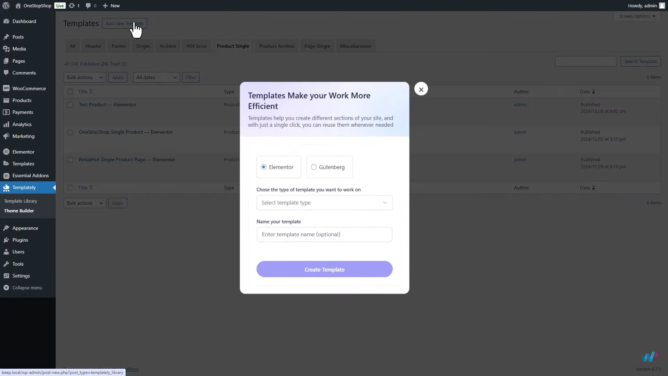Click the Enter template name field
The height and width of the screenshot is (376, 668).
click(324, 234)
